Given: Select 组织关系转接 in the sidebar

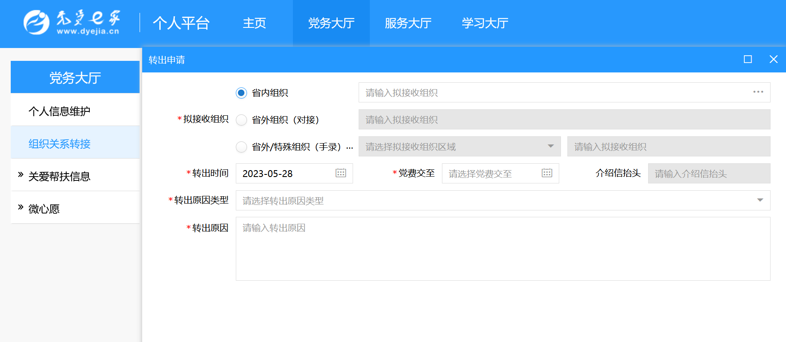Looking at the screenshot, I should 59,144.
